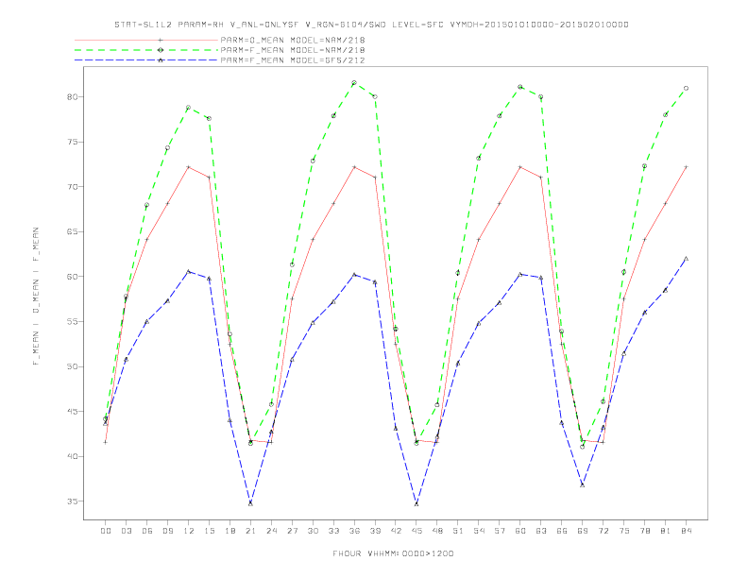The image size is (748, 578).
Task: Click x-axis tick label 51
Action: 458,531
